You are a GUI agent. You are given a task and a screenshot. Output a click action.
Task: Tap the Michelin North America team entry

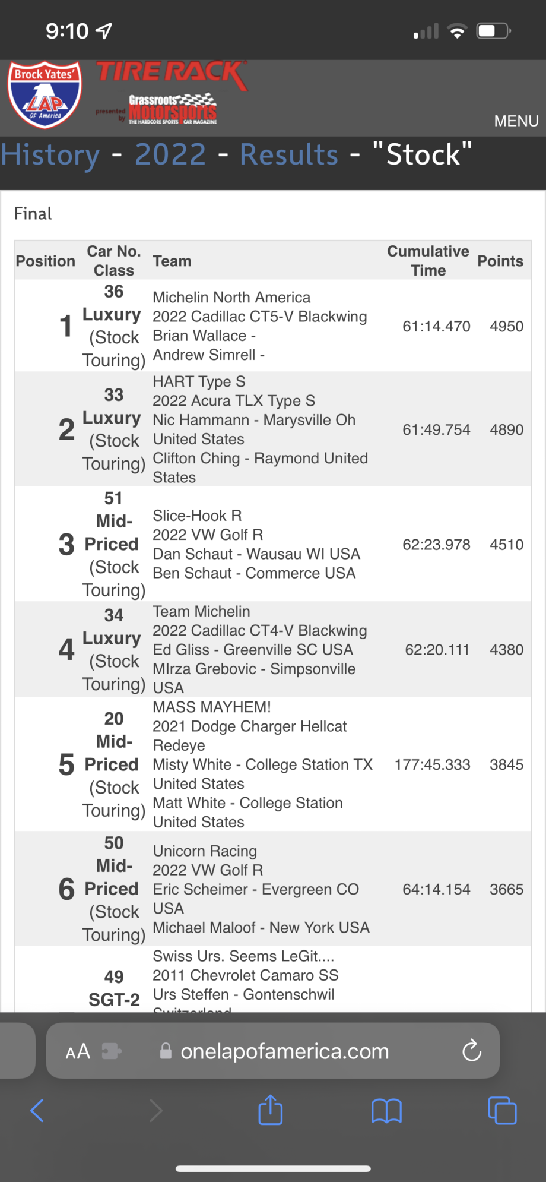231,297
